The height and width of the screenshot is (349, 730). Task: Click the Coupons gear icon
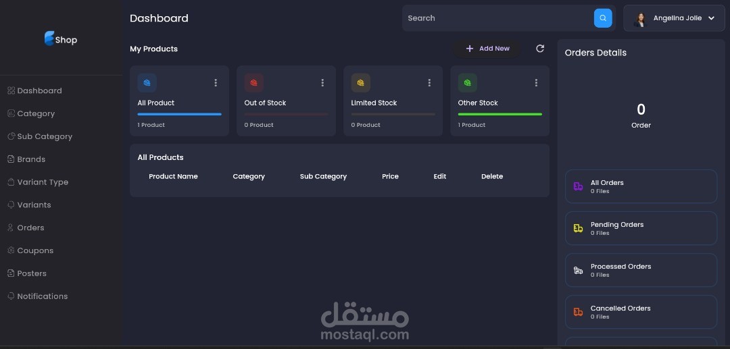tap(11, 250)
